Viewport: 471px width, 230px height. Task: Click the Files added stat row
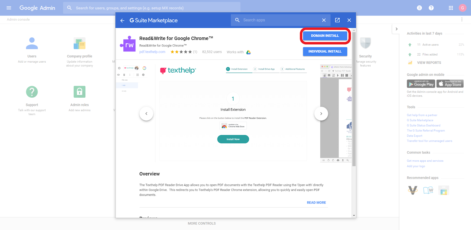(435, 54)
